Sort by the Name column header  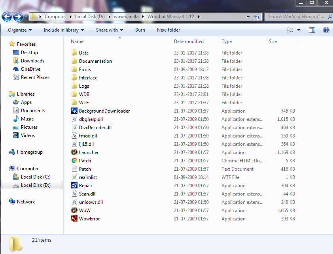click(x=77, y=41)
